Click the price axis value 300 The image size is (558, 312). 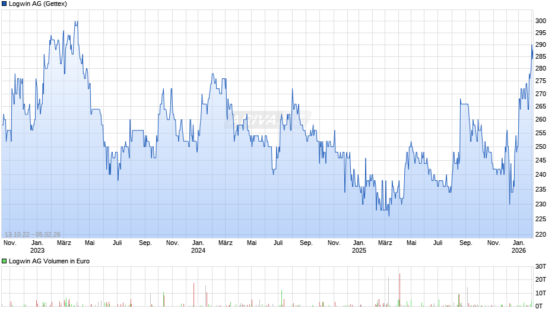point(541,21)
